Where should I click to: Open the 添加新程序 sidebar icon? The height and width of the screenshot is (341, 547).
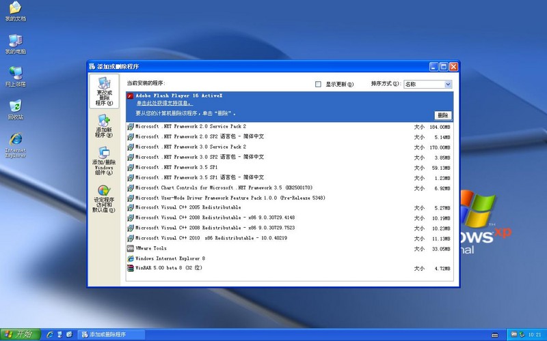104,126
